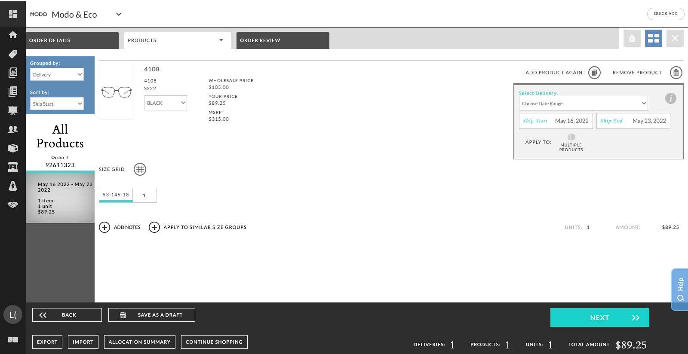Select the May 16 - May 23 delivery group
The image size is (688, 354).
tap(60, 198)
